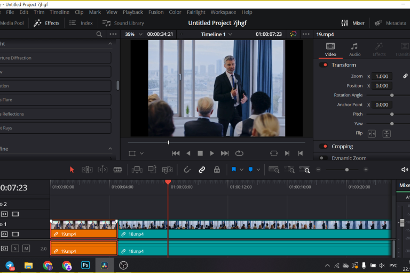The height and width of the screenshot is (273, 410).
Task: Enable the Dynamic Zoom toggle
Action: click(324, 158)
